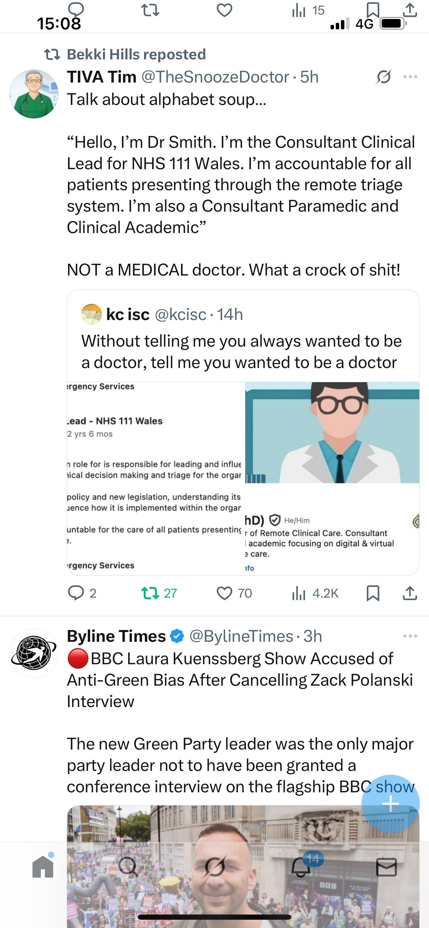Open TIVA Tim's profile avatar
This screenshot has height=928, width=429.
pos(34,94)
